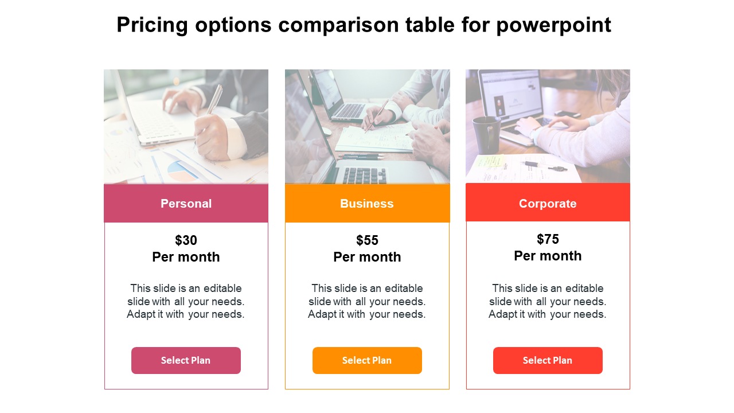Click the $55 Per month price text

pyautogui.click(x=367, y=248)
